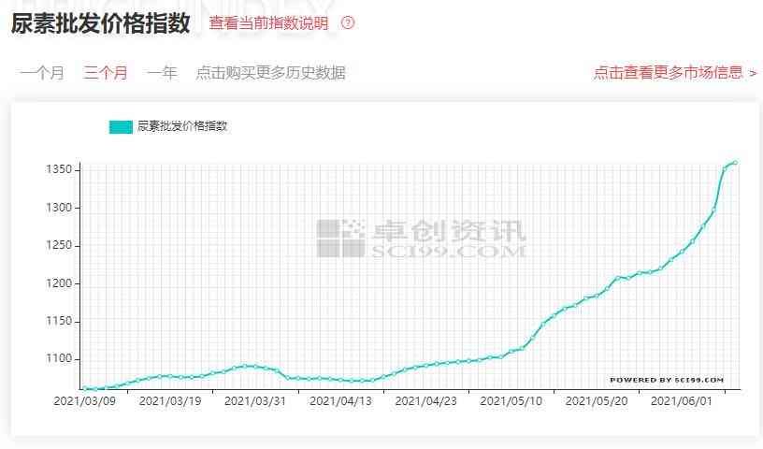Toggle the 尿素批发价格指数 legend label
763x449 pixels.
coord(182,126)
